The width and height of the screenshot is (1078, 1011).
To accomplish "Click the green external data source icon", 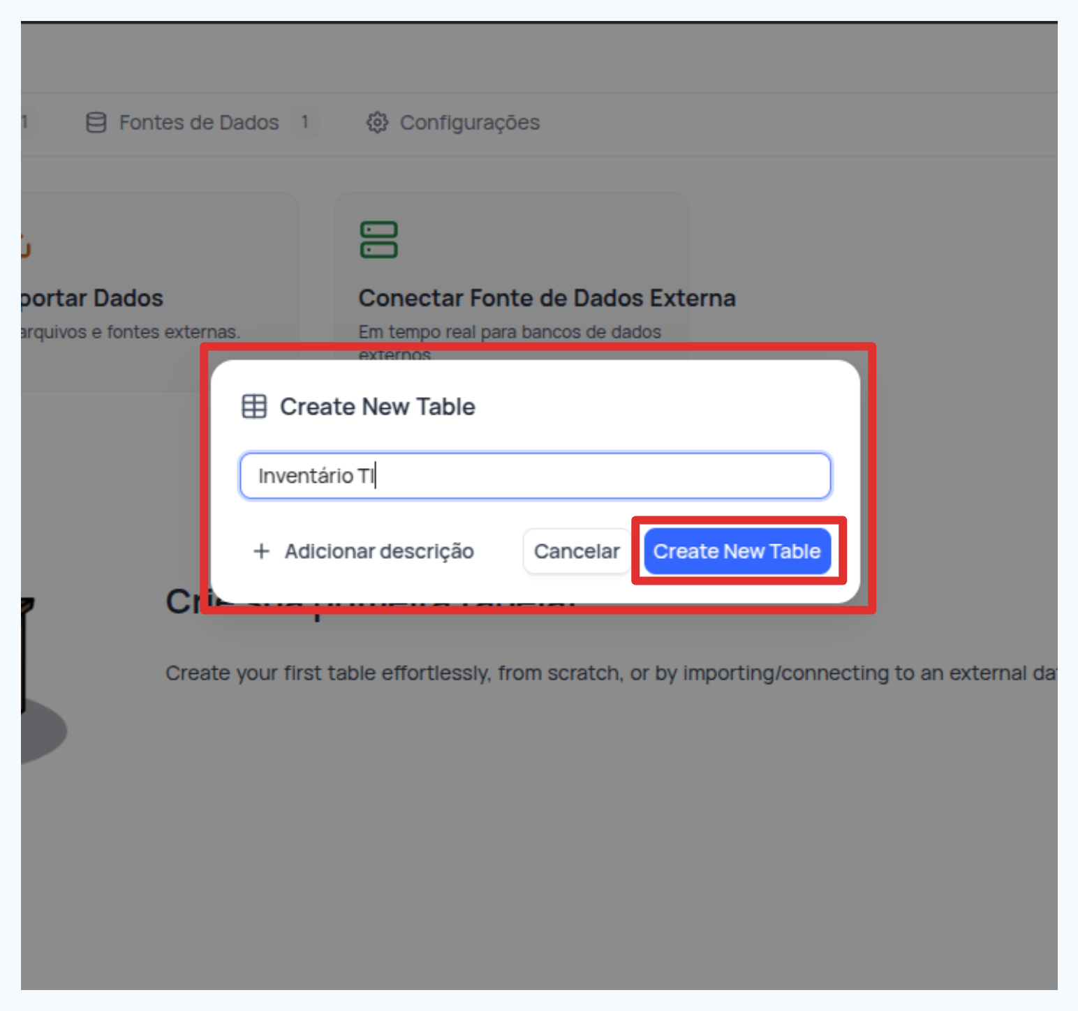I will (379, 239).
